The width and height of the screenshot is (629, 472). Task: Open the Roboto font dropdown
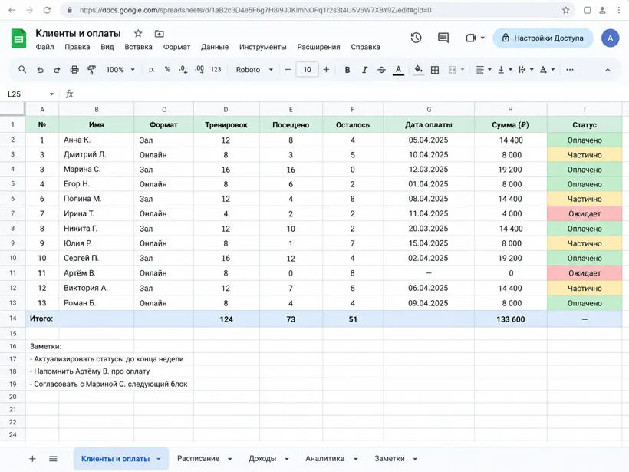255,69
